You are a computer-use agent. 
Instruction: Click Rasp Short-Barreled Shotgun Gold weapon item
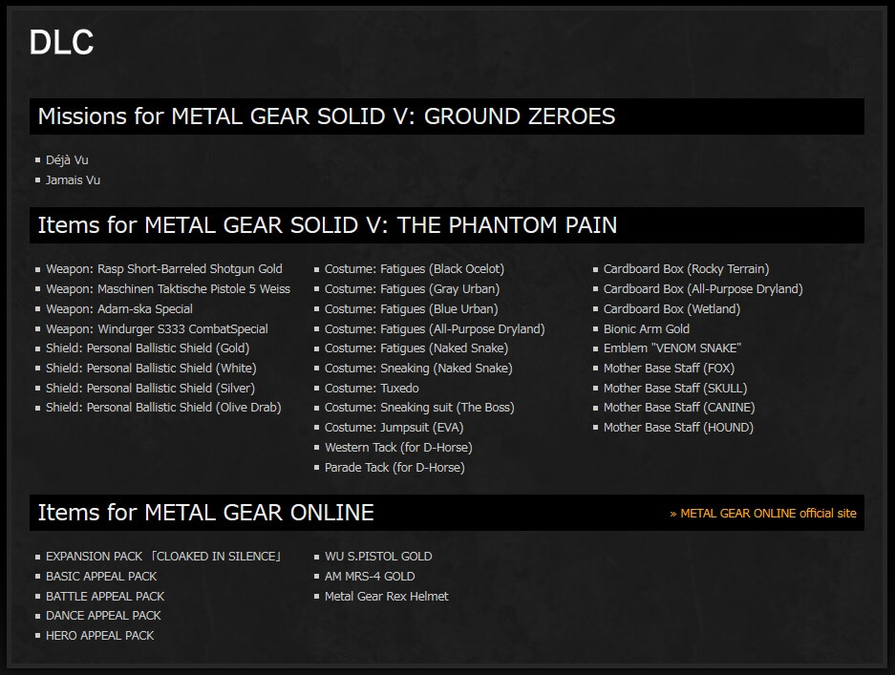click(x=163, y=269)
